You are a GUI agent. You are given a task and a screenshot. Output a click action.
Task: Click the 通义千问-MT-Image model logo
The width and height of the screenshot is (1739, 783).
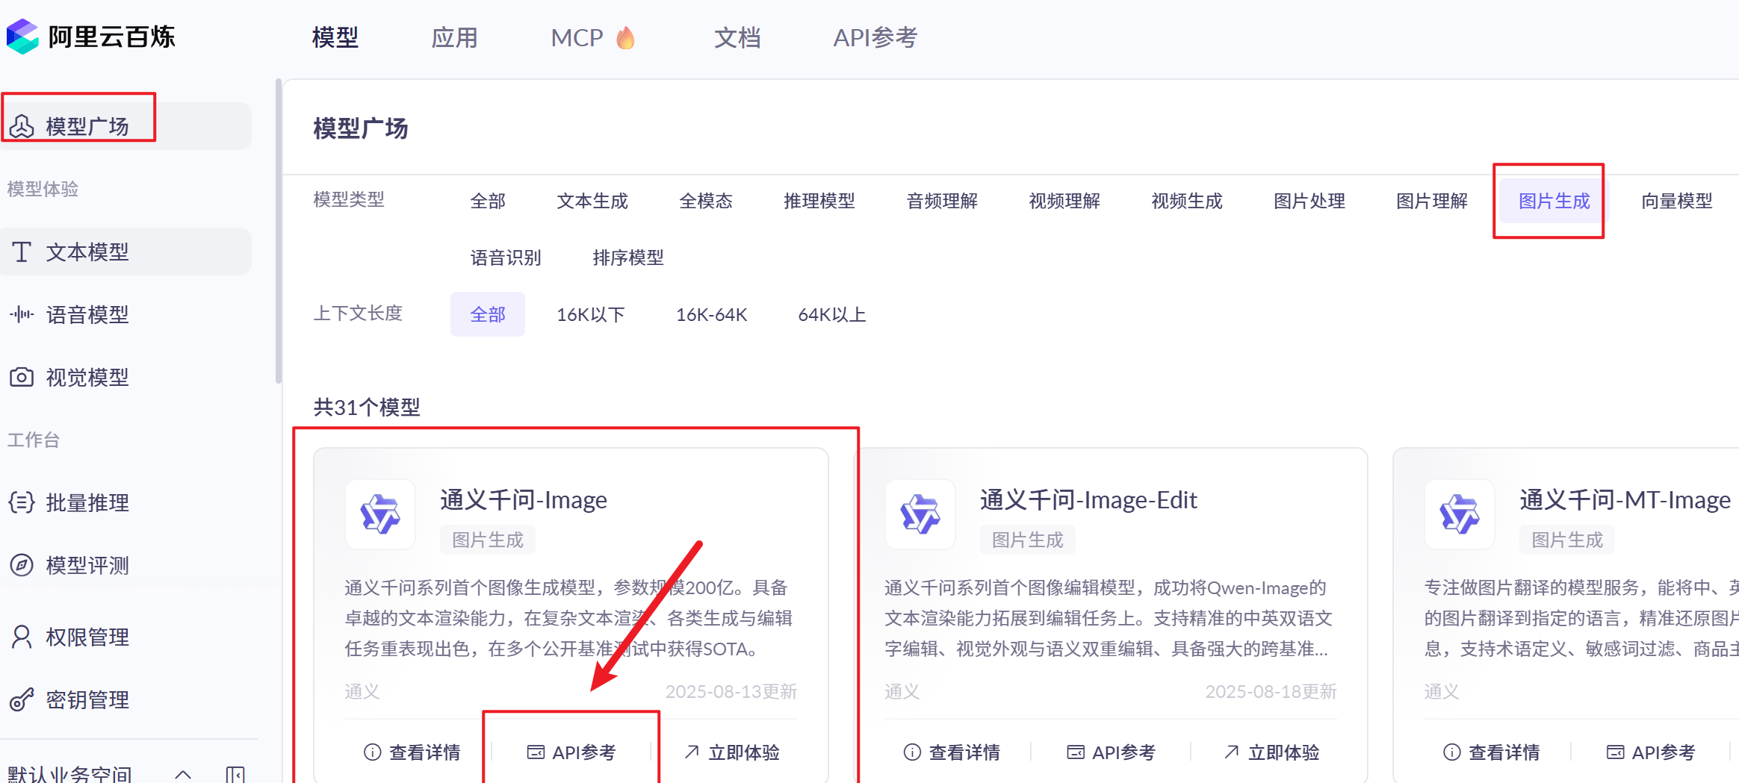pos(1460,514)
